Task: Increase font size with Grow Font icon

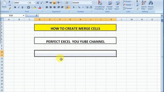Action: [x=38, y=3]
